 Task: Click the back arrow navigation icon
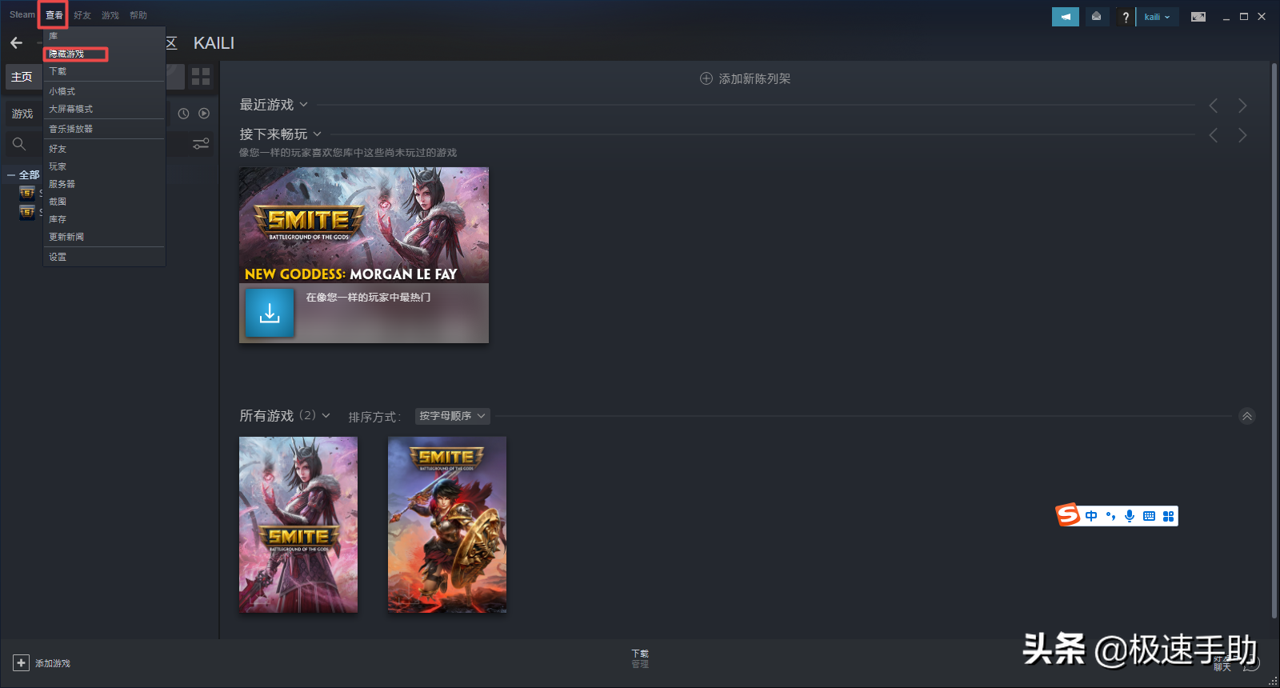point(17,43)
